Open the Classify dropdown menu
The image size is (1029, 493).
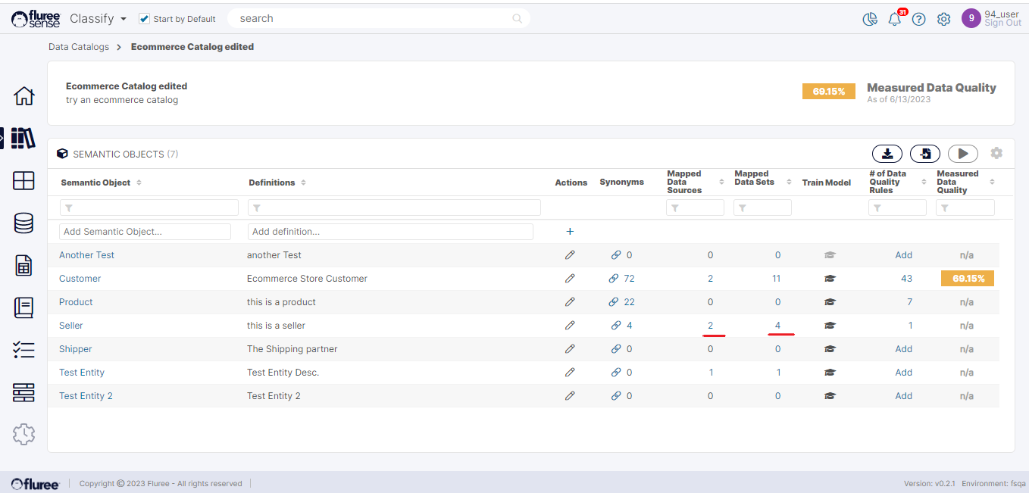[98, 18]
